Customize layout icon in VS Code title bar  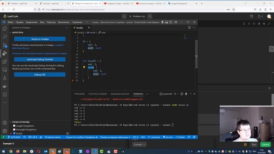point(176,22)
